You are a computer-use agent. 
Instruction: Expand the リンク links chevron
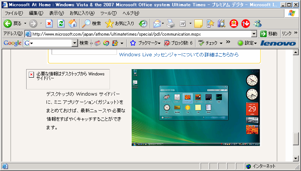point(295,32)
